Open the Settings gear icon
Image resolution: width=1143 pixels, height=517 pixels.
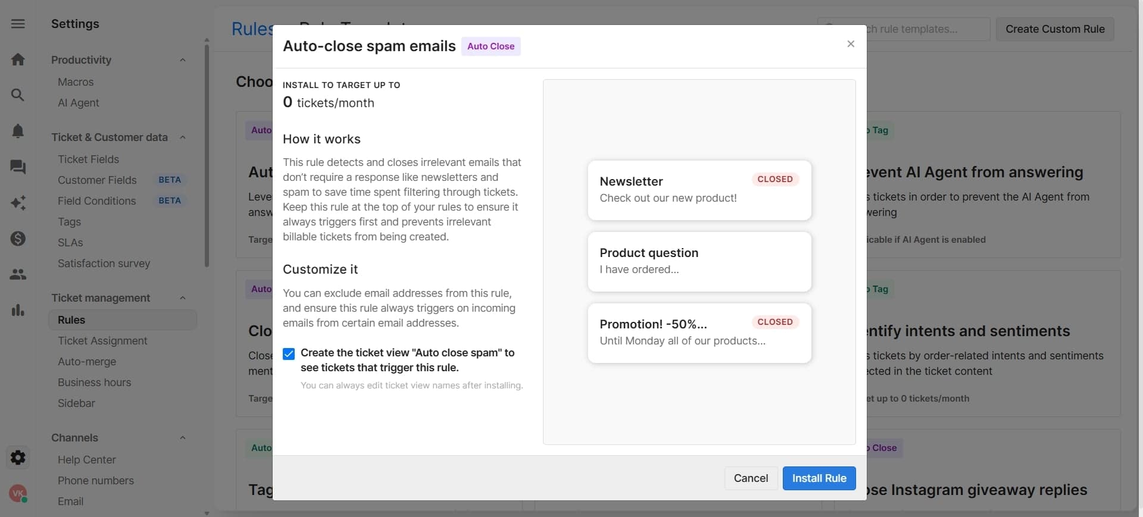(18, 457)
